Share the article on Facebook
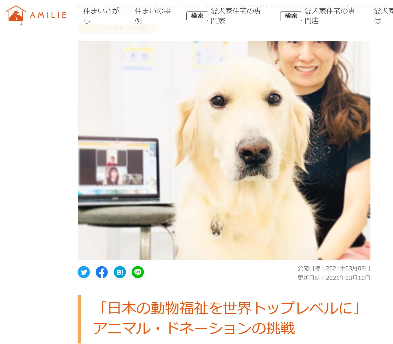Viewport: 393px width, 344px height. click(102, 272)
